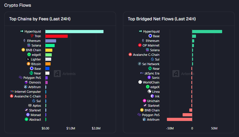
Task: Click the Abstract logo icon
Action: click(x=26, y=119)
